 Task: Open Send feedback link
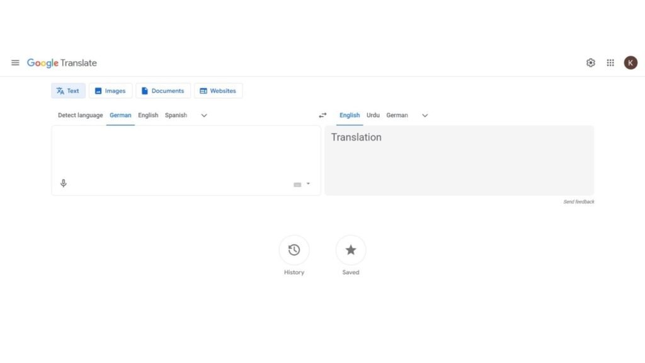[579, 202]
